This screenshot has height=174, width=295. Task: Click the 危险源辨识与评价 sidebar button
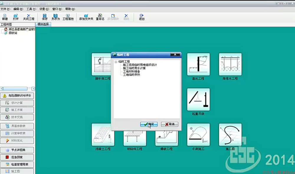pos(17,96)
